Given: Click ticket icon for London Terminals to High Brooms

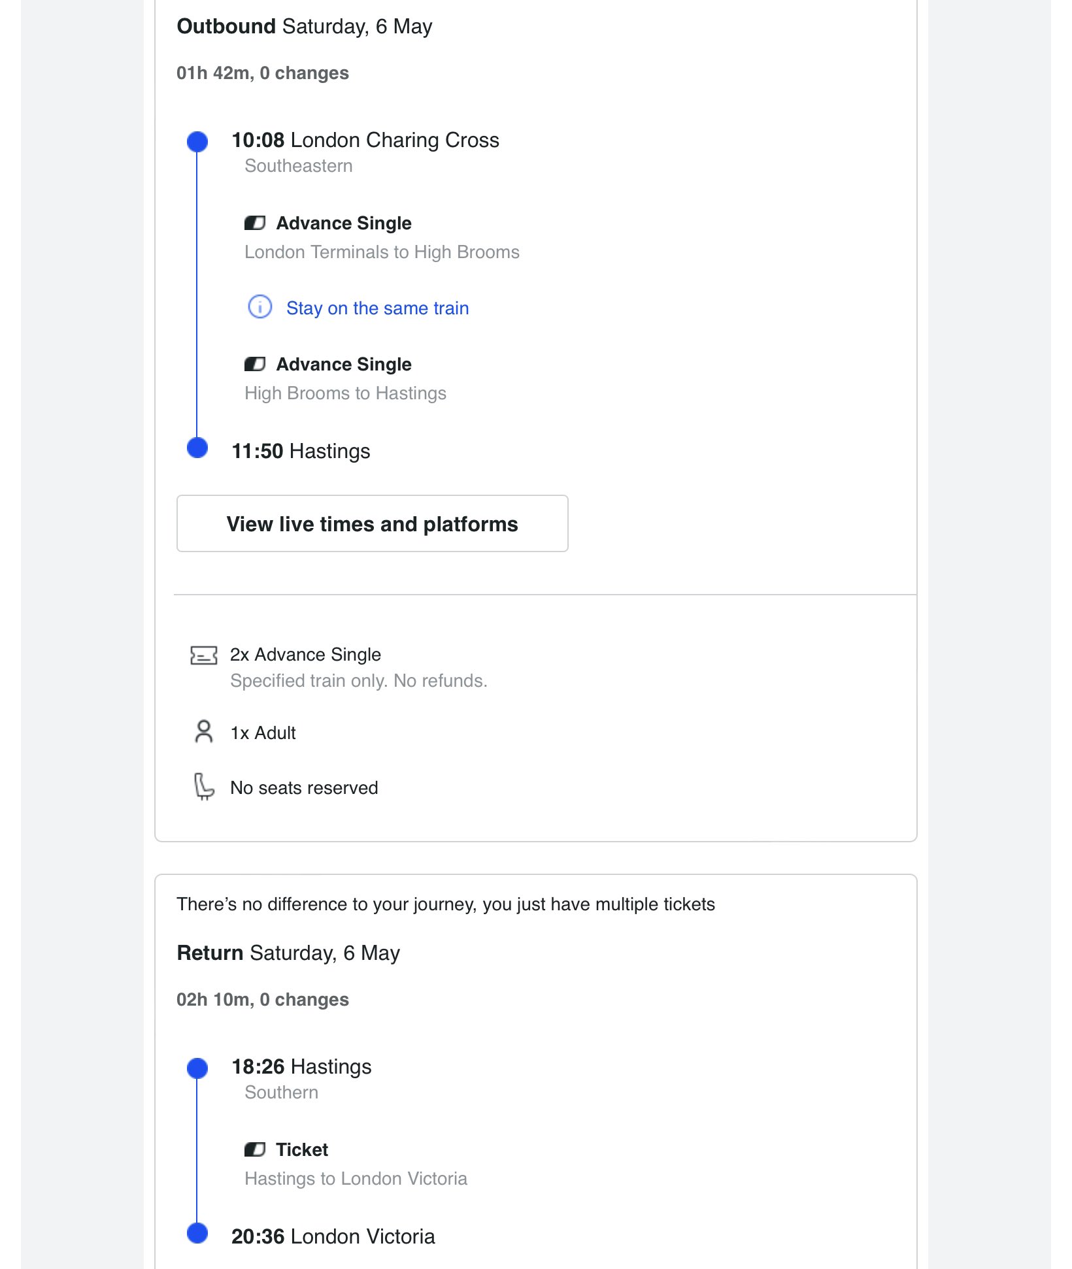Looking at the screenshot, I should tap(254, 223).
